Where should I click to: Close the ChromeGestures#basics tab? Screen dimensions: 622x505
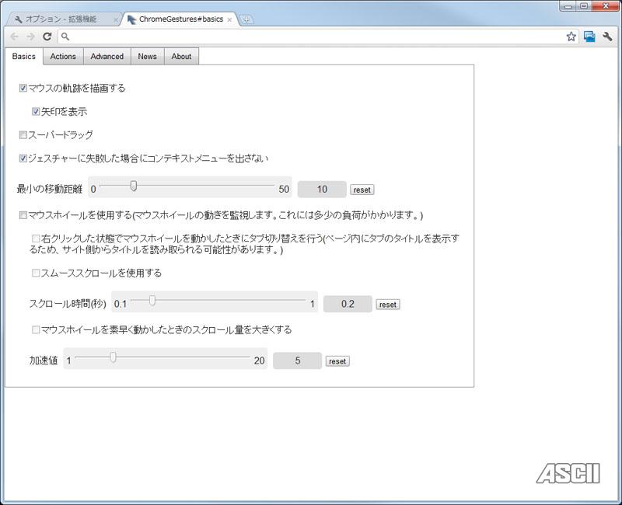pos(229,19)
